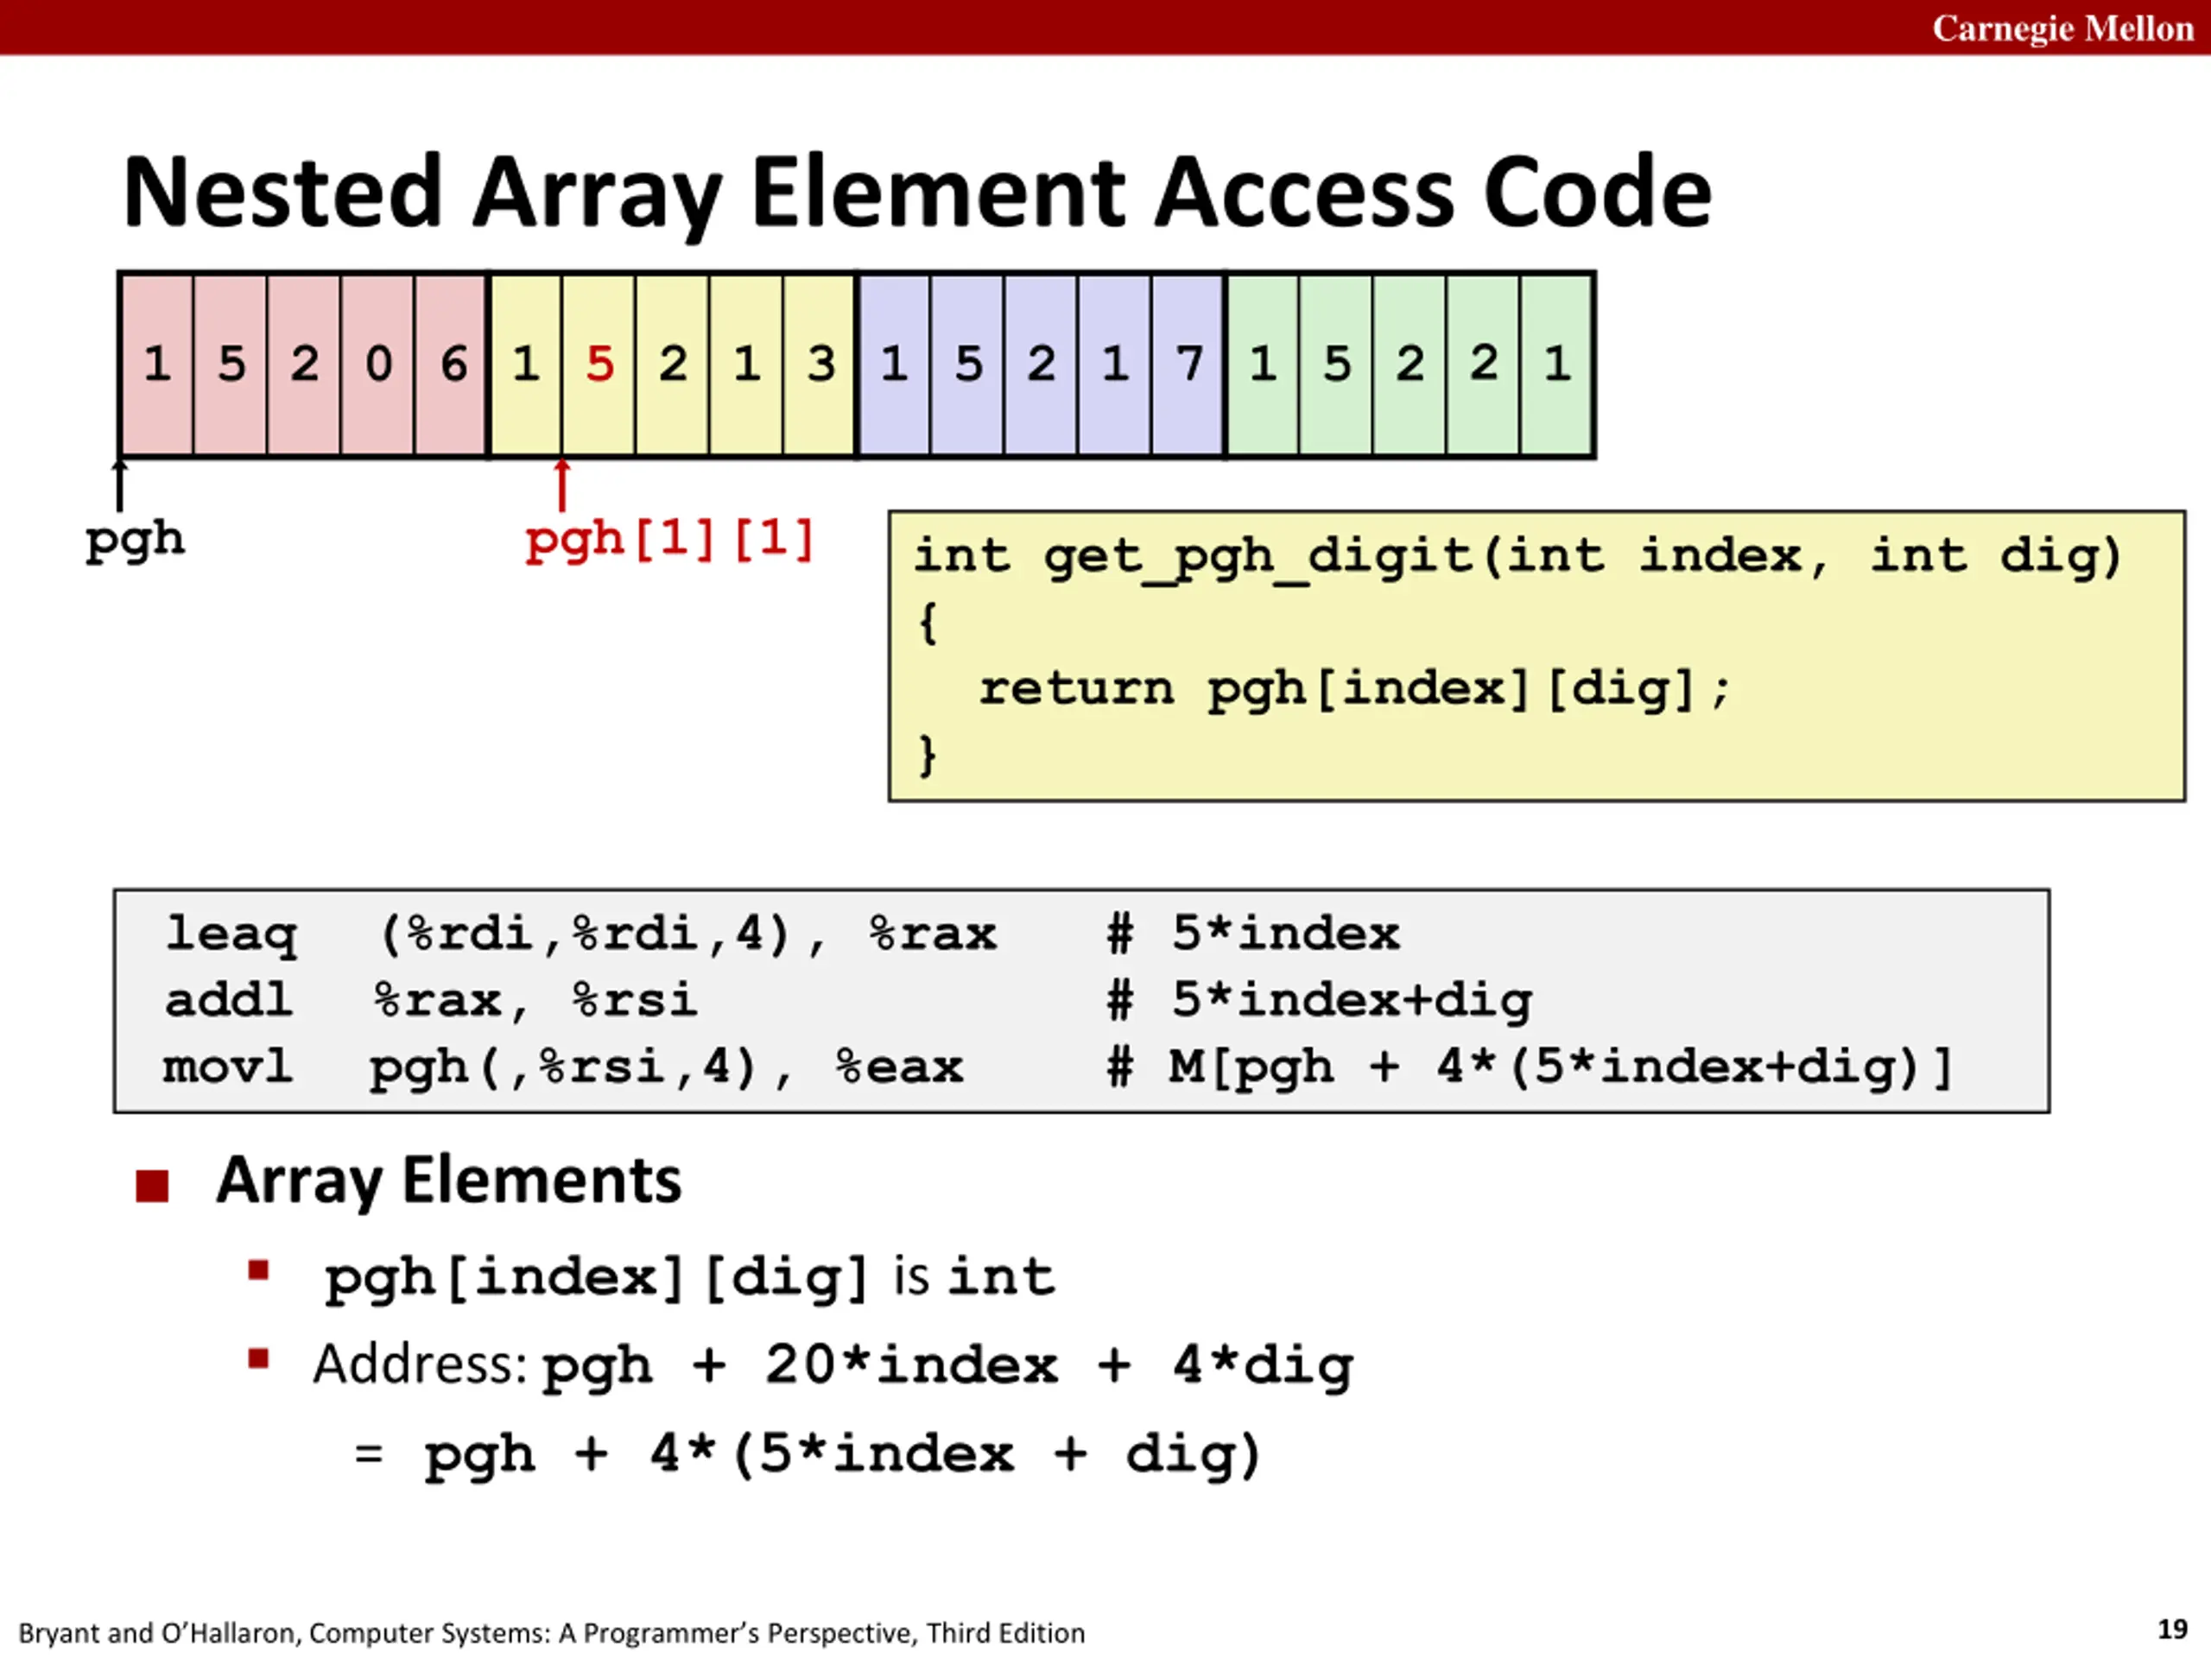Select the red pgh[1][1] label

(x=668, y=541)
